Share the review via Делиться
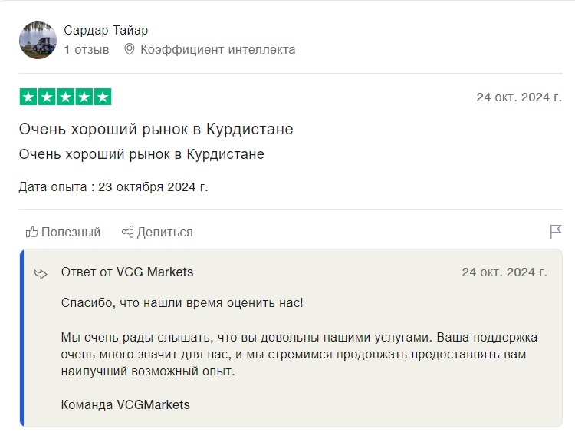Screen dimensions: 575x439 click(157, 232)
